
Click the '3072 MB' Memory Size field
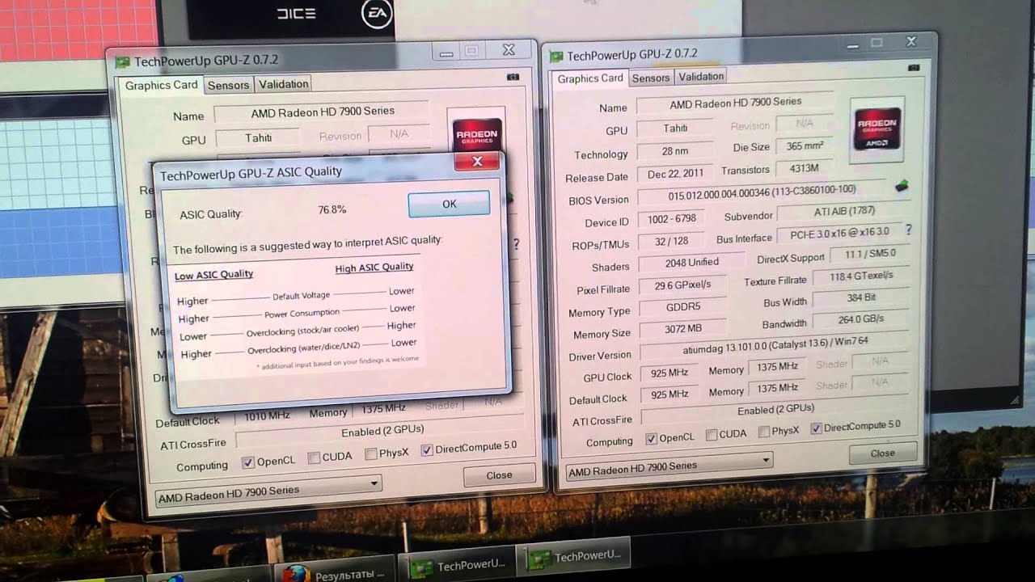coord(684,329)
